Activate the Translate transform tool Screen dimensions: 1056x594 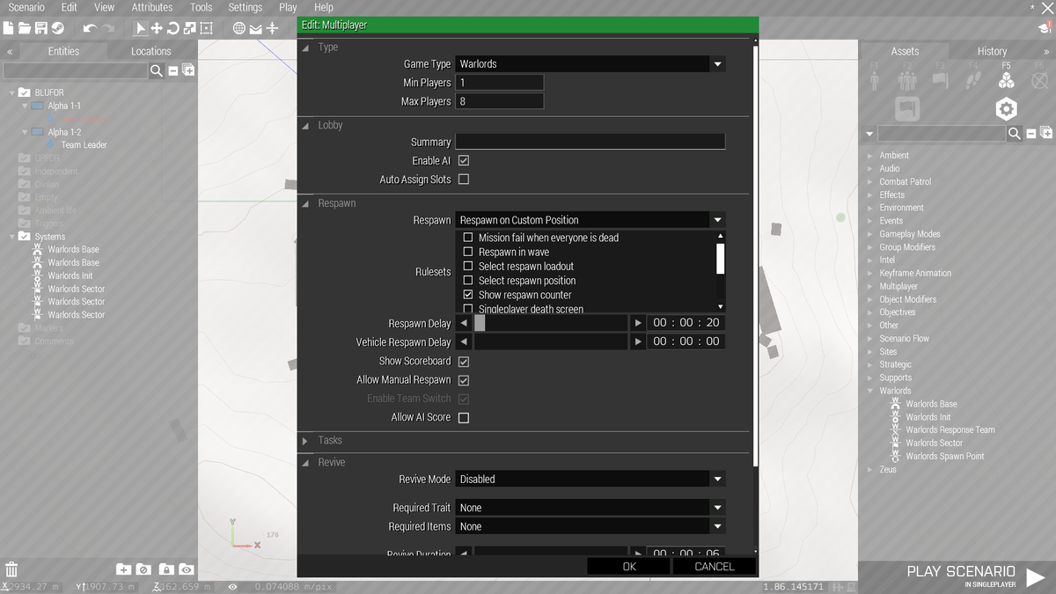coord(155,28)
